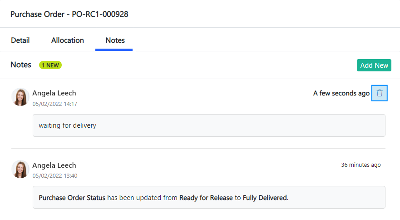Click avatar on the "waiting for delivery" note
Viewport: 400px width, 220px height.
pyautogui.click(x=20, y=97)
